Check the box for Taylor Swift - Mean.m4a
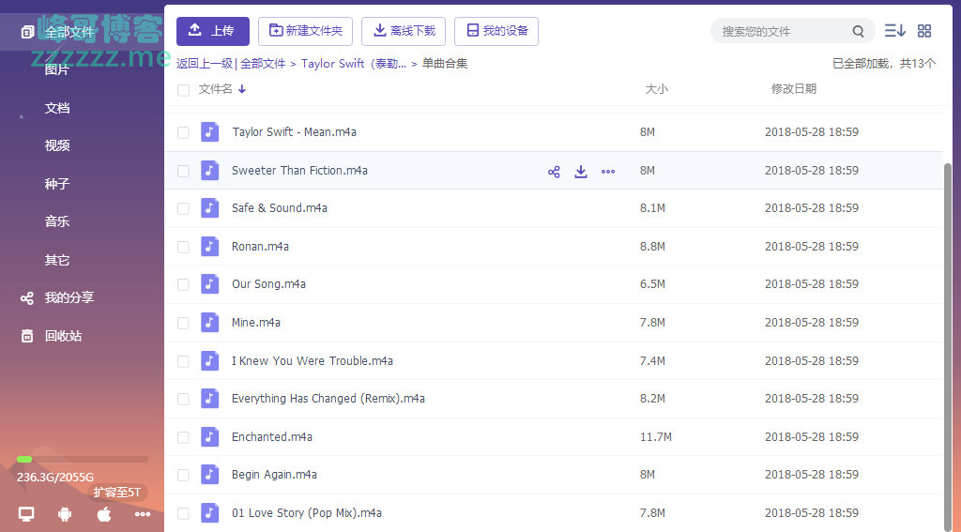The width and height of the screenshot is (961, 532). pyautogui.click(x=183, y=132)
